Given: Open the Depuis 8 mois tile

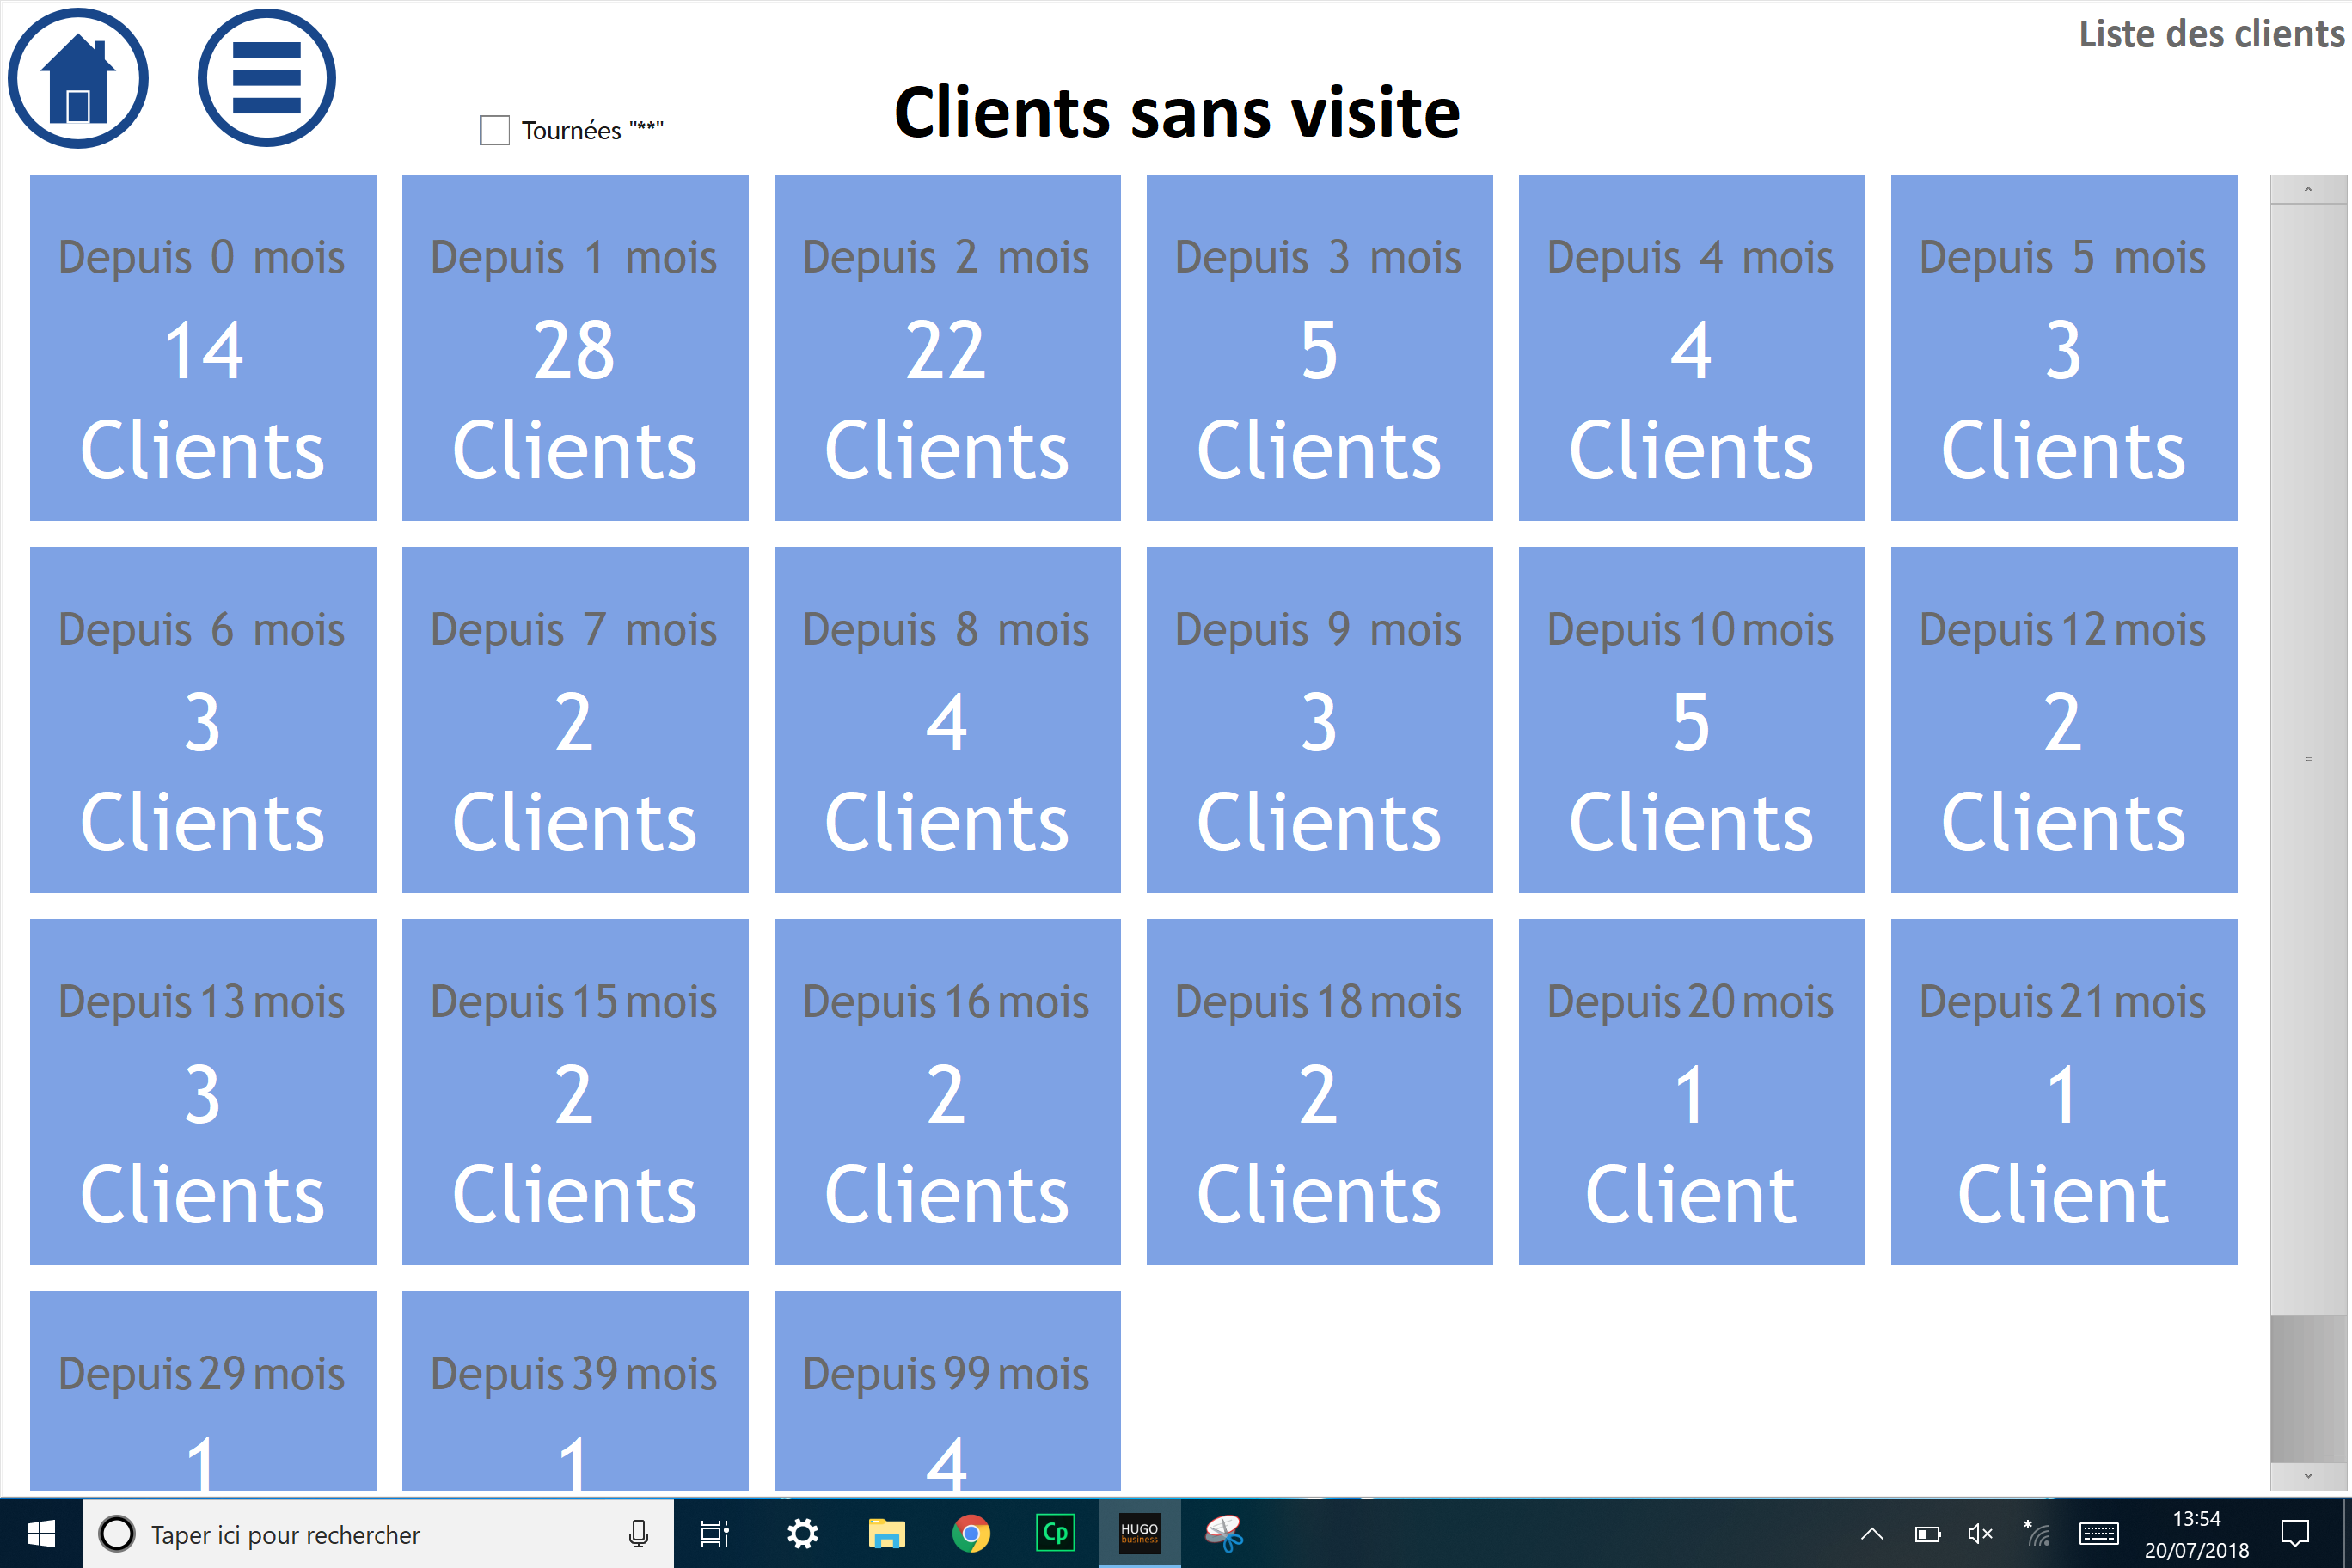Looking at the screenshot, I should tap(947, 720).
